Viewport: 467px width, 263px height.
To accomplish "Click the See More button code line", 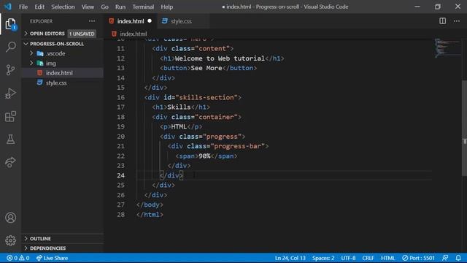I will (208, 68).
